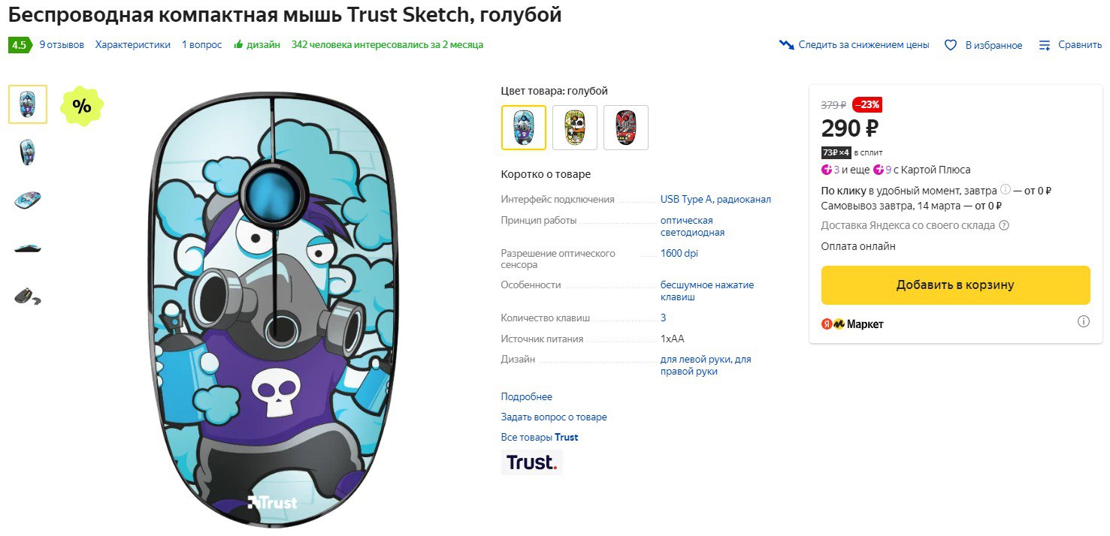Click the price drop tracking icon
1110x536 pixels.
tap(787, 45)
